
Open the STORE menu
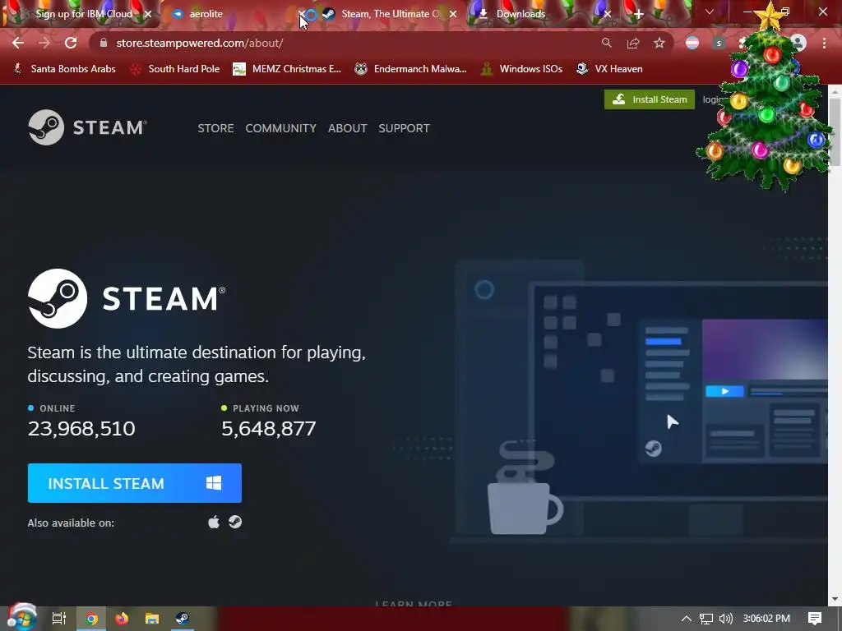pos(216,128)
